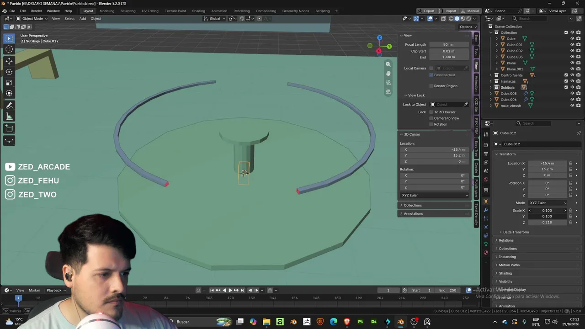
Task: Open the Object Data mesh properties tab
Action: (x=486, y=244)
